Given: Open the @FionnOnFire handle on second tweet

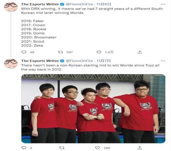Looking at the screenshot, I should [79, 61].
